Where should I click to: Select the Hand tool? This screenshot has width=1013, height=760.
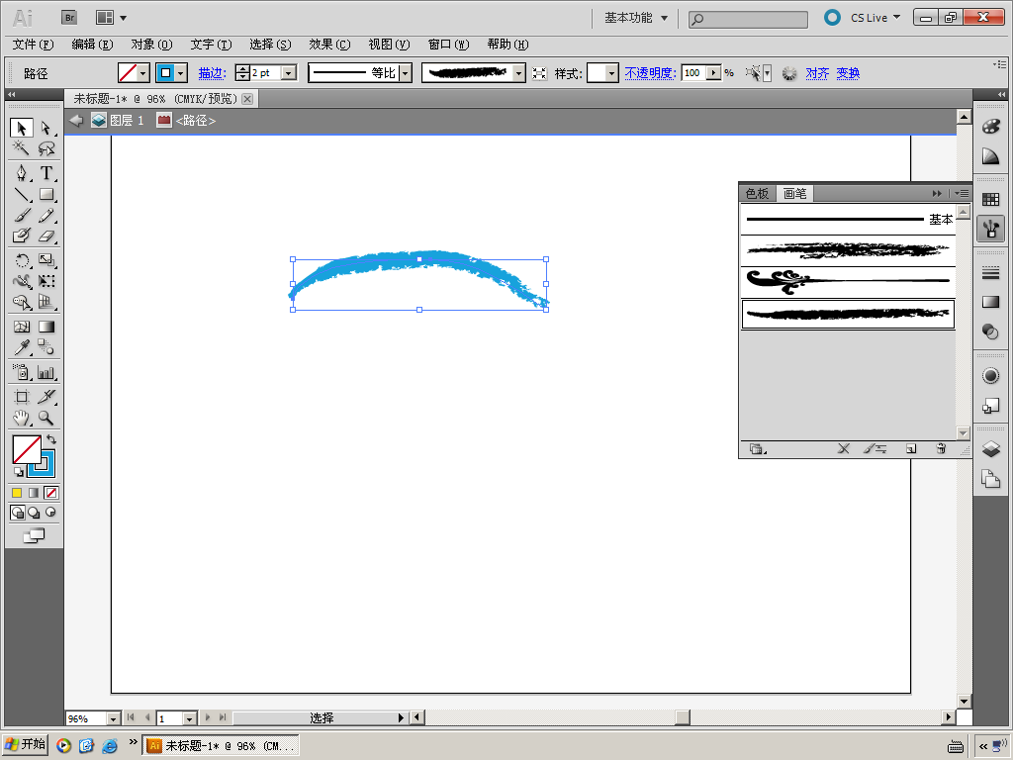pyautogui.click(x=22, y=418)
